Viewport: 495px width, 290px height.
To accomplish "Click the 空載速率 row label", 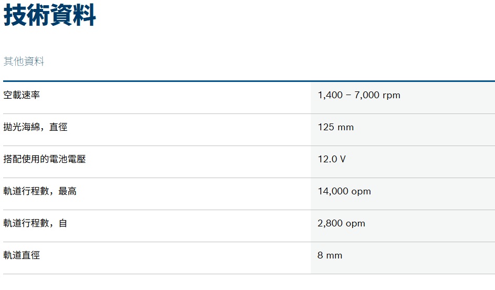I will (x=22, y=95).
